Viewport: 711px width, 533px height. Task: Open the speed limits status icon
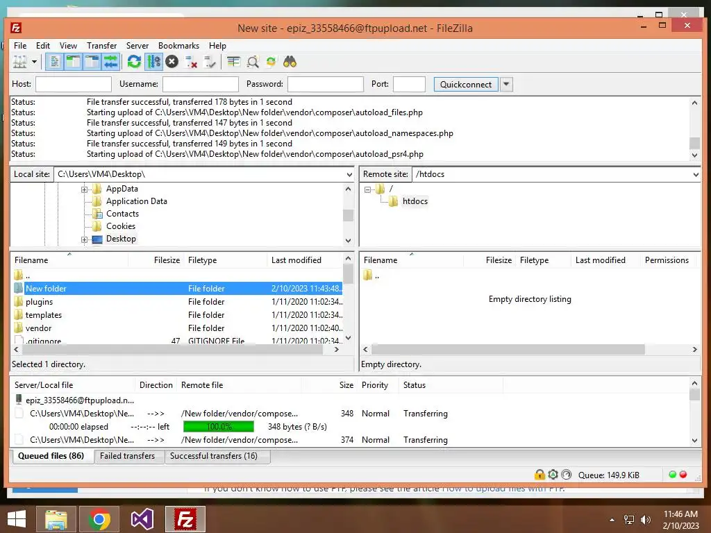pos(567,475)
